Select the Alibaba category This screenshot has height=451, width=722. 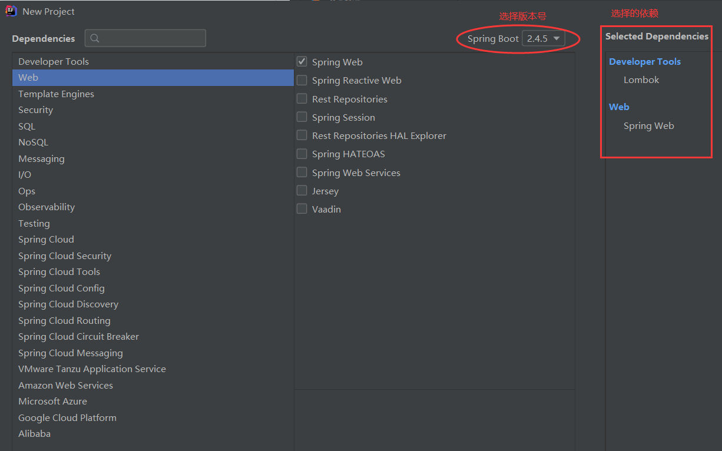point(153,434)
